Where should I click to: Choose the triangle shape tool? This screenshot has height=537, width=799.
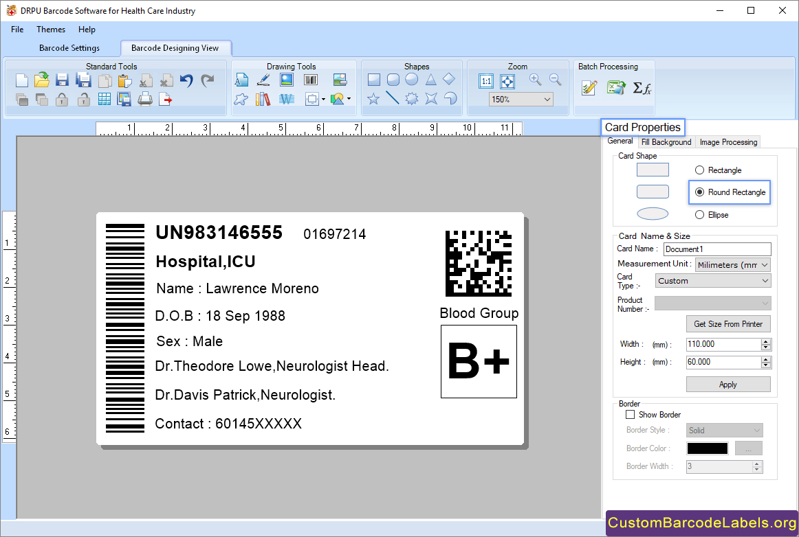point(430,80)
